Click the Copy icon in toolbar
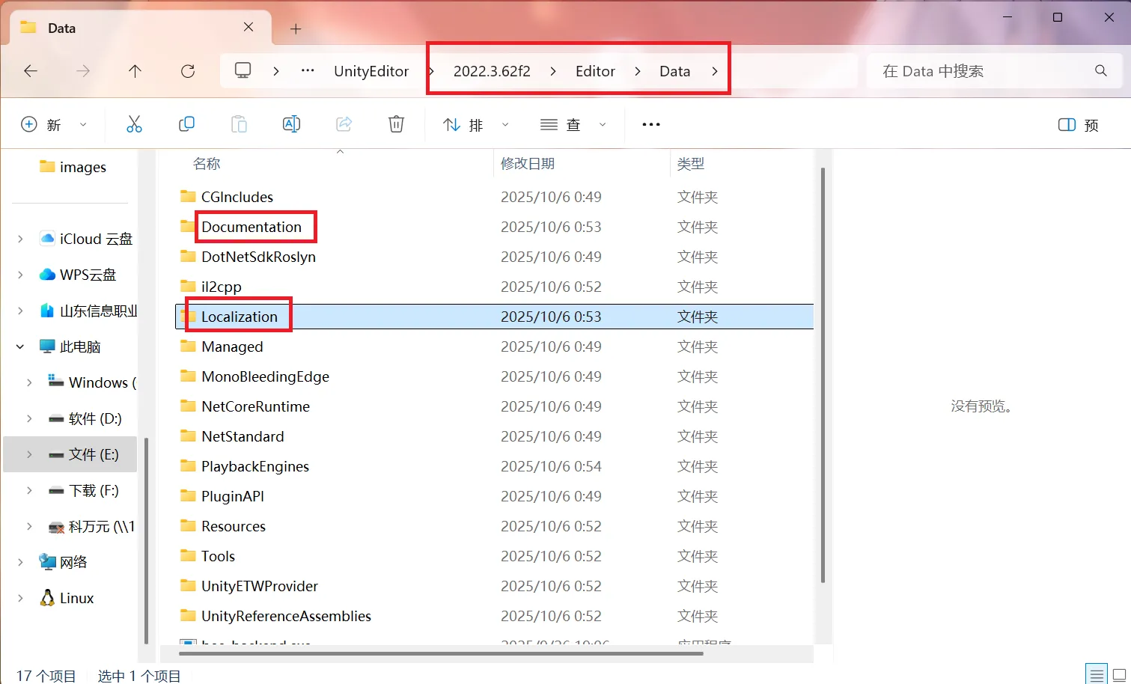This screenshot has width=1131, height=684. tap(186, 124)
